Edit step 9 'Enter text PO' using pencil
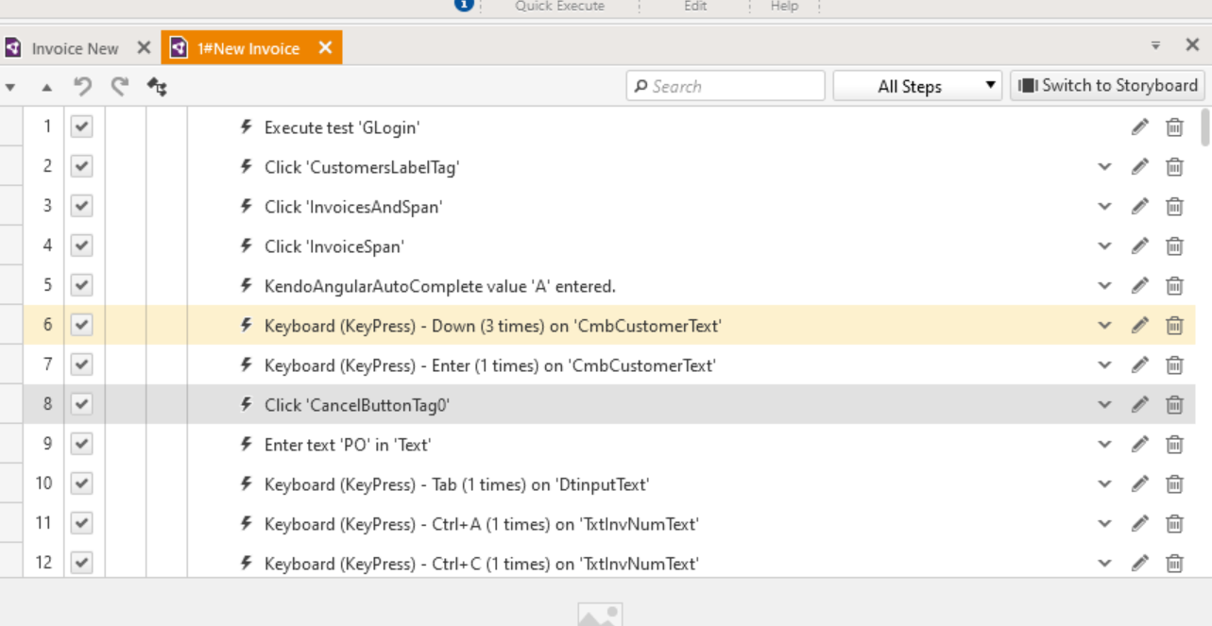Screen dimensions: 1212x626 [x=1140, y=445]
